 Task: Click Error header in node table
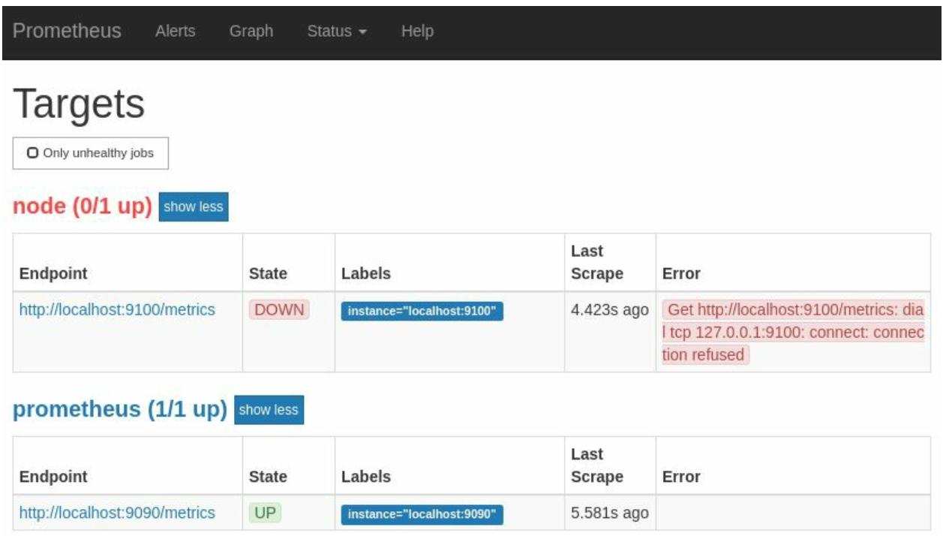(681, 274)
